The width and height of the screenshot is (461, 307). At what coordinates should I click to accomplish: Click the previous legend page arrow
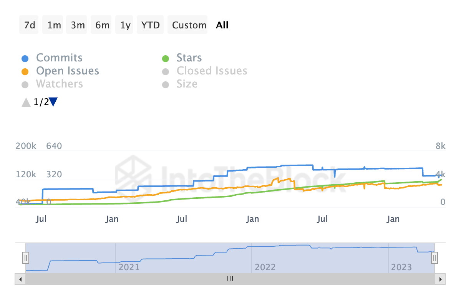point(26,102)
